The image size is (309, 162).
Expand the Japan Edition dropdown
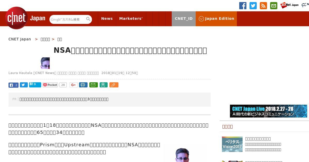[x=216, y=19]
